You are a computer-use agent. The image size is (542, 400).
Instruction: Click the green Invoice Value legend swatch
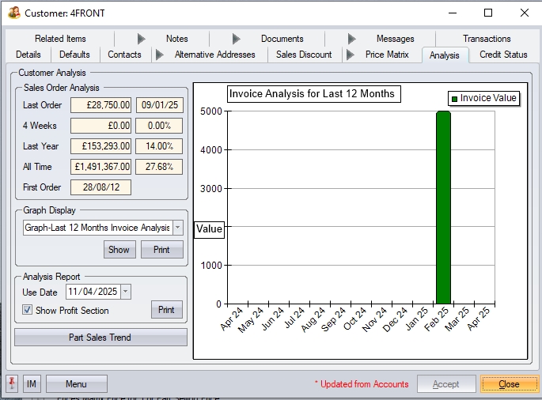(x=454, y=99)
